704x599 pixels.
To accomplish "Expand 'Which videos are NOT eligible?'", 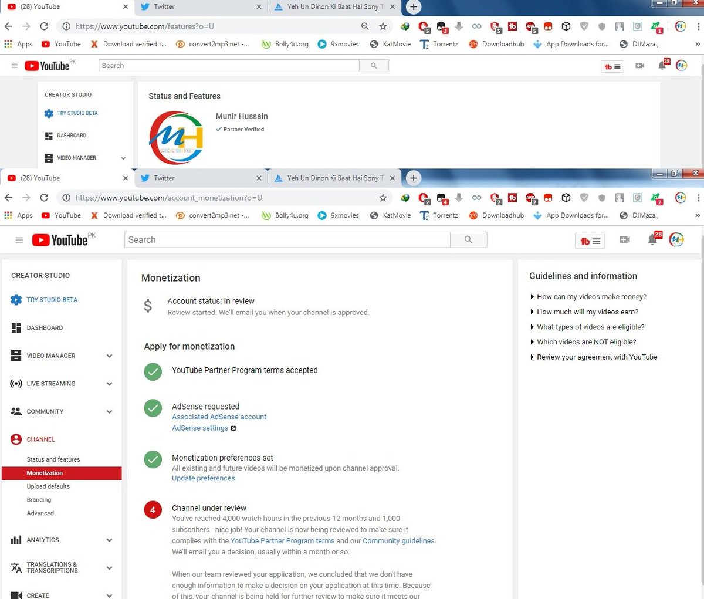I will [x=583, y=342].
